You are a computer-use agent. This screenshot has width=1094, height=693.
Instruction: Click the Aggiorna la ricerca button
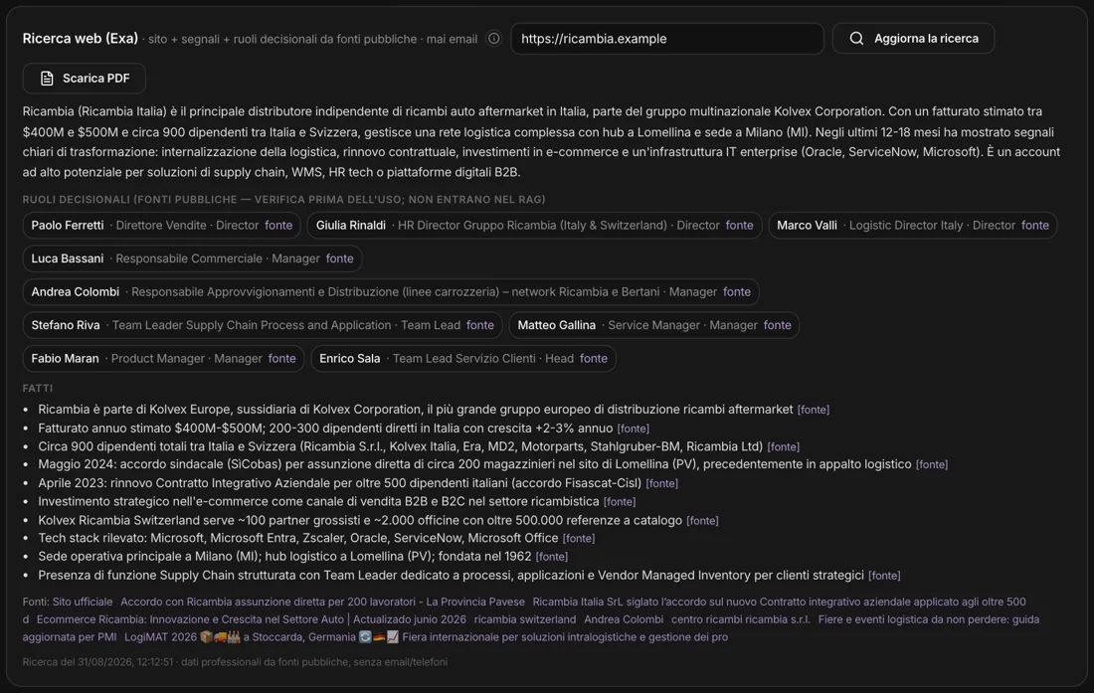913,39
